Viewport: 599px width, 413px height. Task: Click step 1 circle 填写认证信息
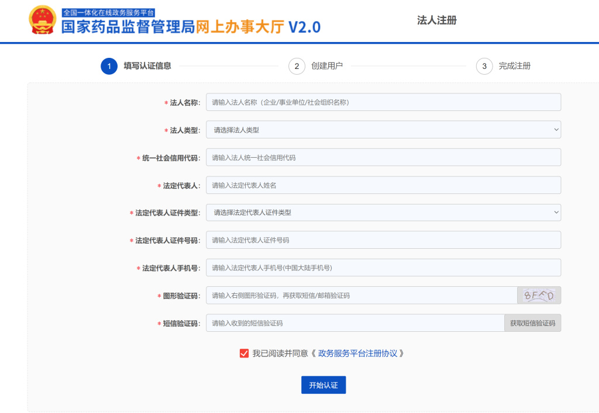coord(109,66)
